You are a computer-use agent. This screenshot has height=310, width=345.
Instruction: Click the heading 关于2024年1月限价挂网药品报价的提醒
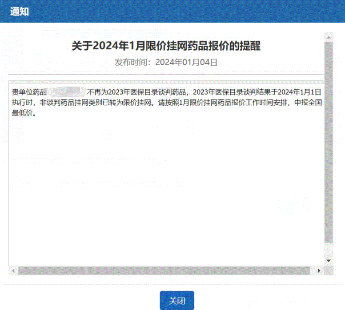pos(166,46)
